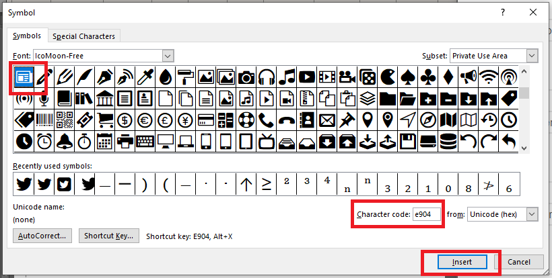Select the folder with plus symbol
Viewport: 552px width, 278px height.
point(428,99)
